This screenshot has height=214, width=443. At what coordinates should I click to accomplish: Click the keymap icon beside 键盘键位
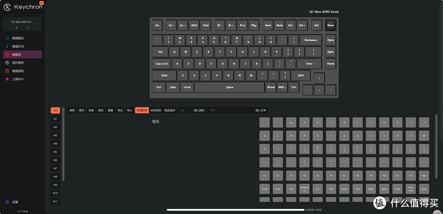click(7, 38)
